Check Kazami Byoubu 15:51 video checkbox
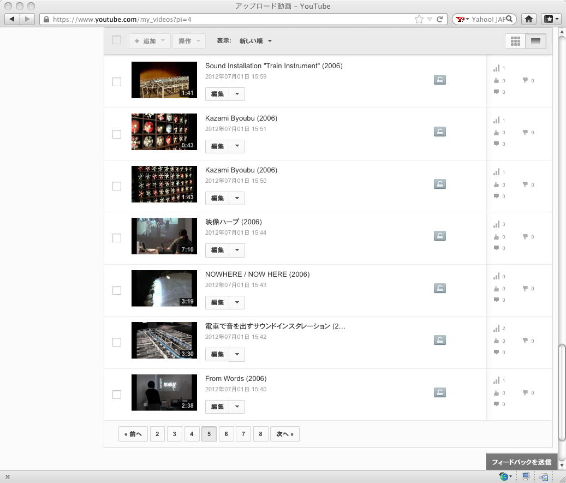The image size is (566, 483). pos(117,134)
